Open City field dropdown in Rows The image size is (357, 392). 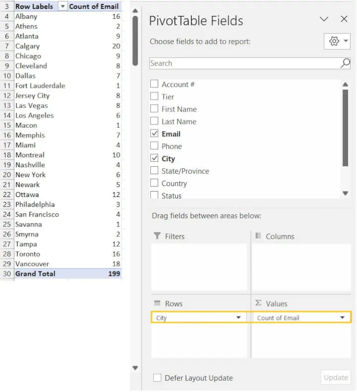[238, 318]
